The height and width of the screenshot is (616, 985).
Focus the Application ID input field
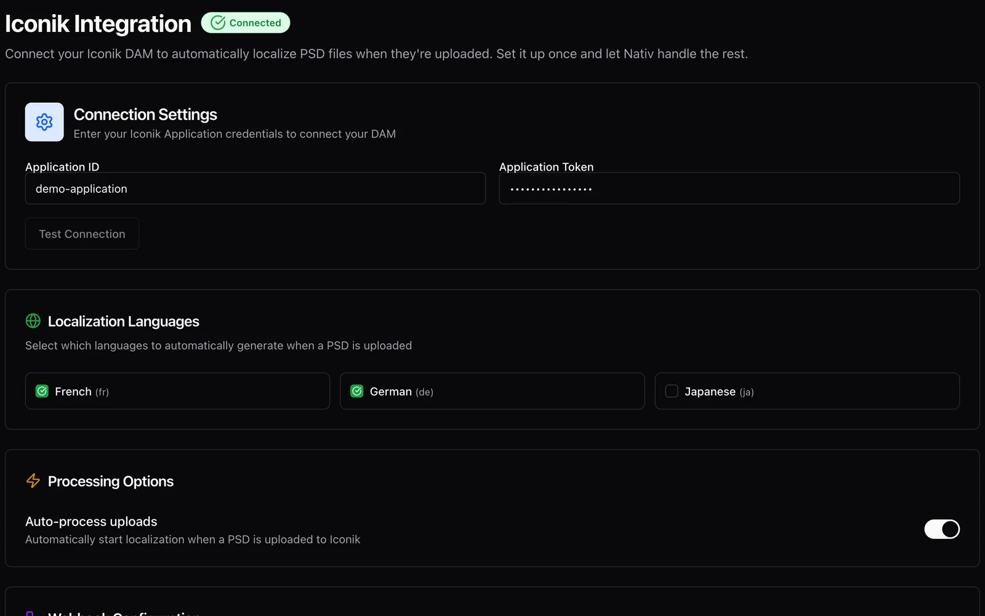255,188
